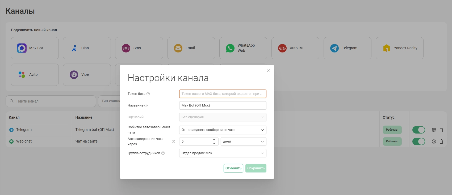Click the Отменить button
This screenshot has width=452, height=195.
click(x=233, y=168)
